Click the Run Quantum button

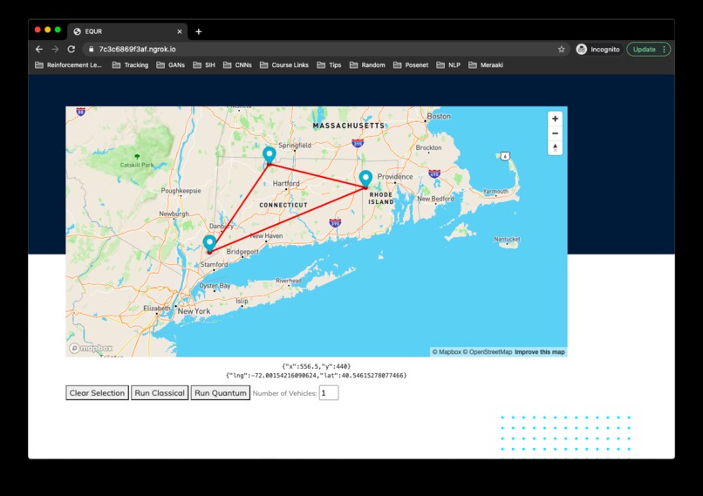click(x=221, y=393)
